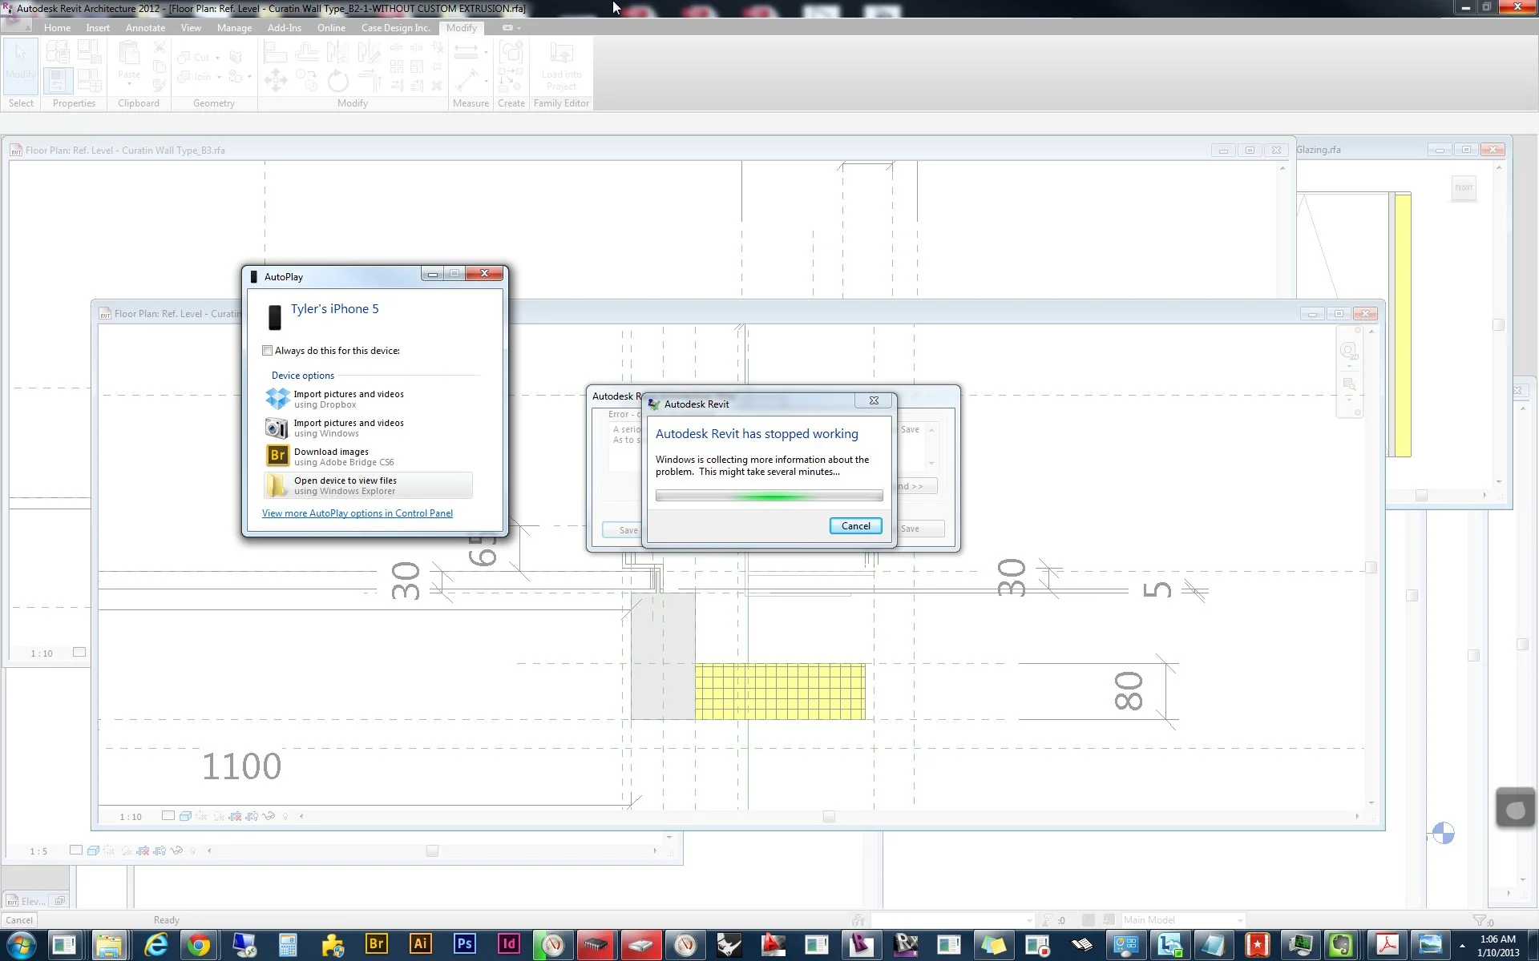Screen dimensions: 1539x961
Task: Expand the Join geometry dropdown arrow
Action: tap(219, 77)
